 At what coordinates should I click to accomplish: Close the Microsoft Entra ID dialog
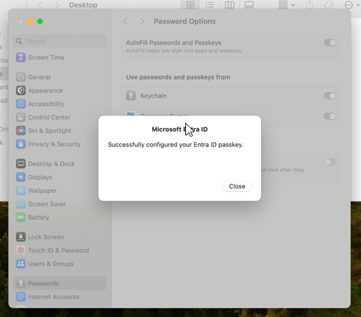(x=237, y=186)
